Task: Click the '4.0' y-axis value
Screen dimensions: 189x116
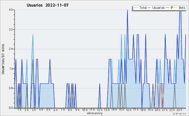Action: [x=11, y=10]
